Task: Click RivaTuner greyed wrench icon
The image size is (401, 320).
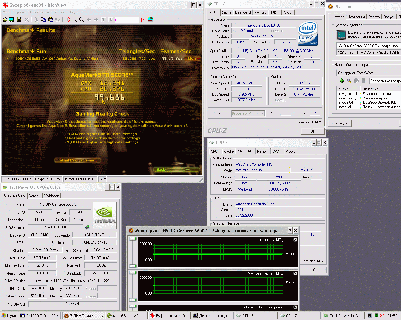Action: click(356, 81)
